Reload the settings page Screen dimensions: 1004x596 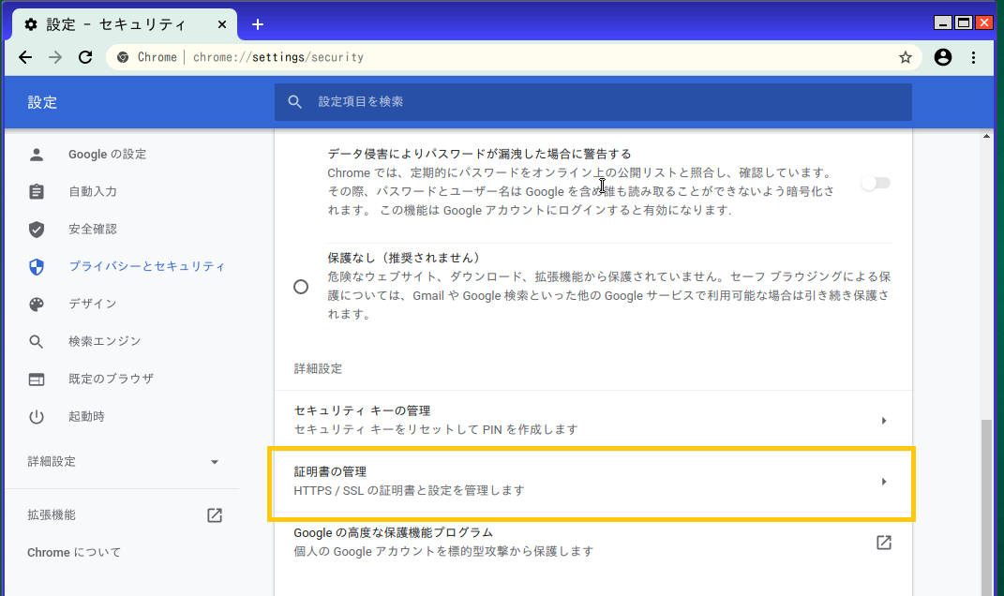tap(85, 57)
